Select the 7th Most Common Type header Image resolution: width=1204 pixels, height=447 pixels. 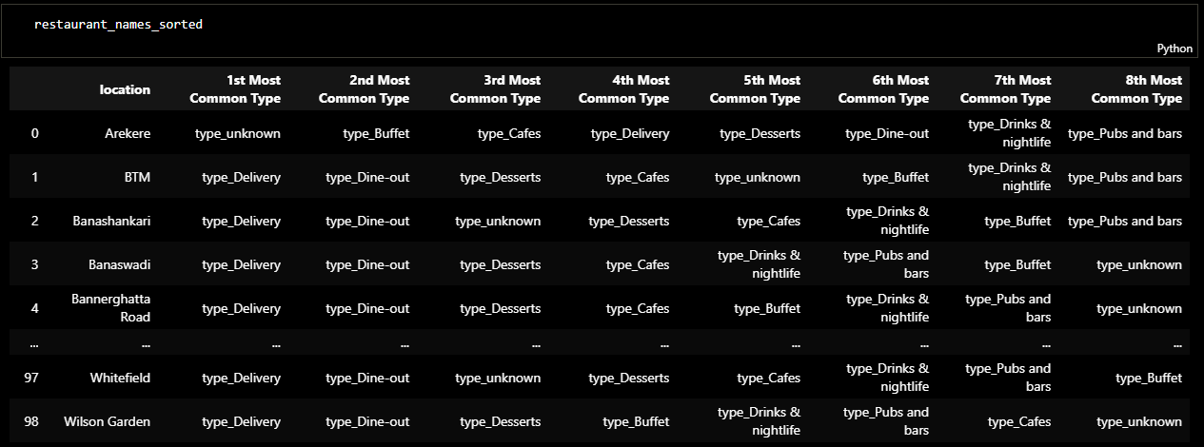coord(1005,89)
